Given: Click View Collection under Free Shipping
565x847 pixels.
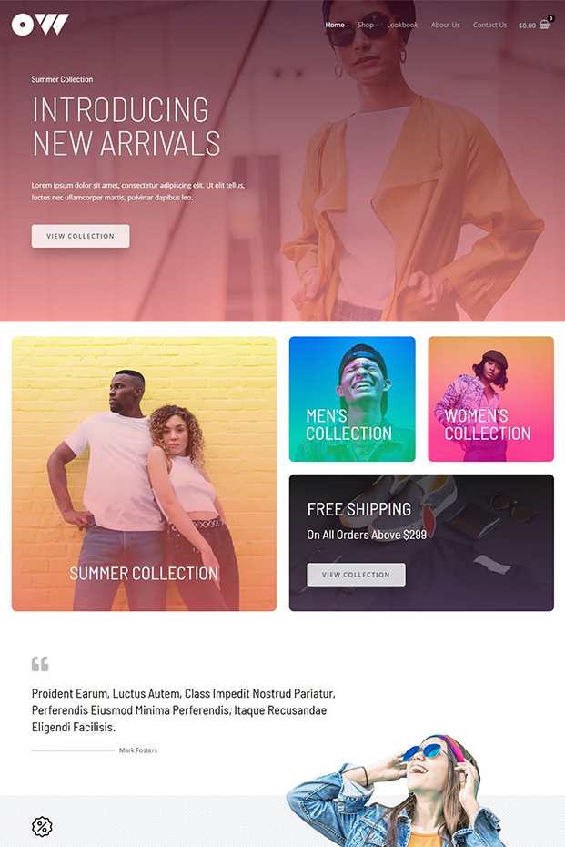Looking at the screenshot, I should (x=356, y=575).
